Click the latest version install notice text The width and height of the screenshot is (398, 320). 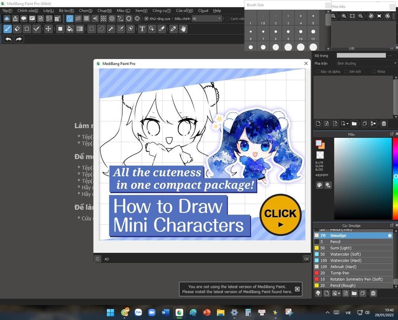click(237, 289)
